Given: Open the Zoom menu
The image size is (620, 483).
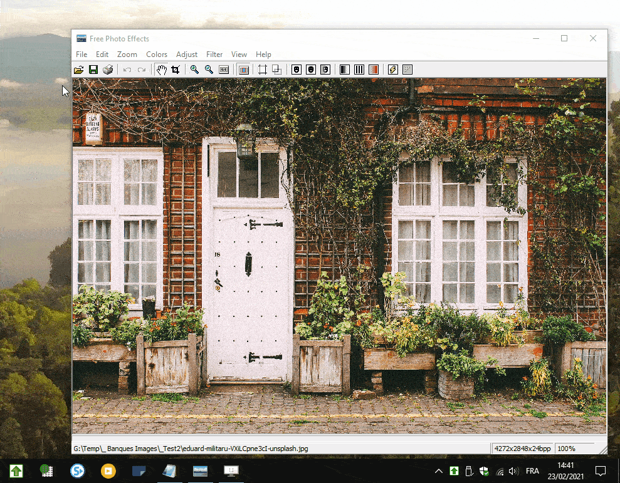Looking at the screenshot, I should click(x=127, y=55).
